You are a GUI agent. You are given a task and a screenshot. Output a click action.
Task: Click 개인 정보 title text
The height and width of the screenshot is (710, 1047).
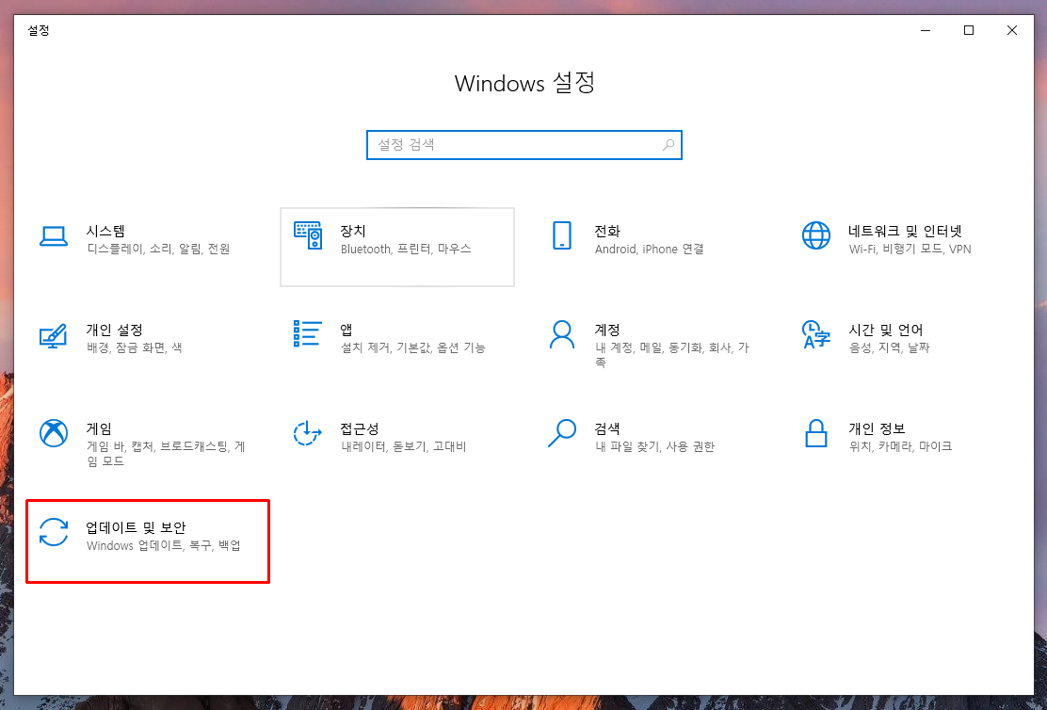point(877,428)
